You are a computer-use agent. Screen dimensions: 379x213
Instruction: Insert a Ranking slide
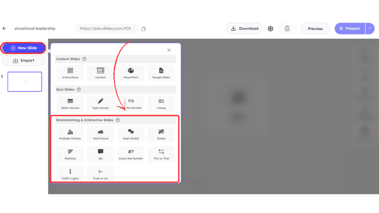70,154
